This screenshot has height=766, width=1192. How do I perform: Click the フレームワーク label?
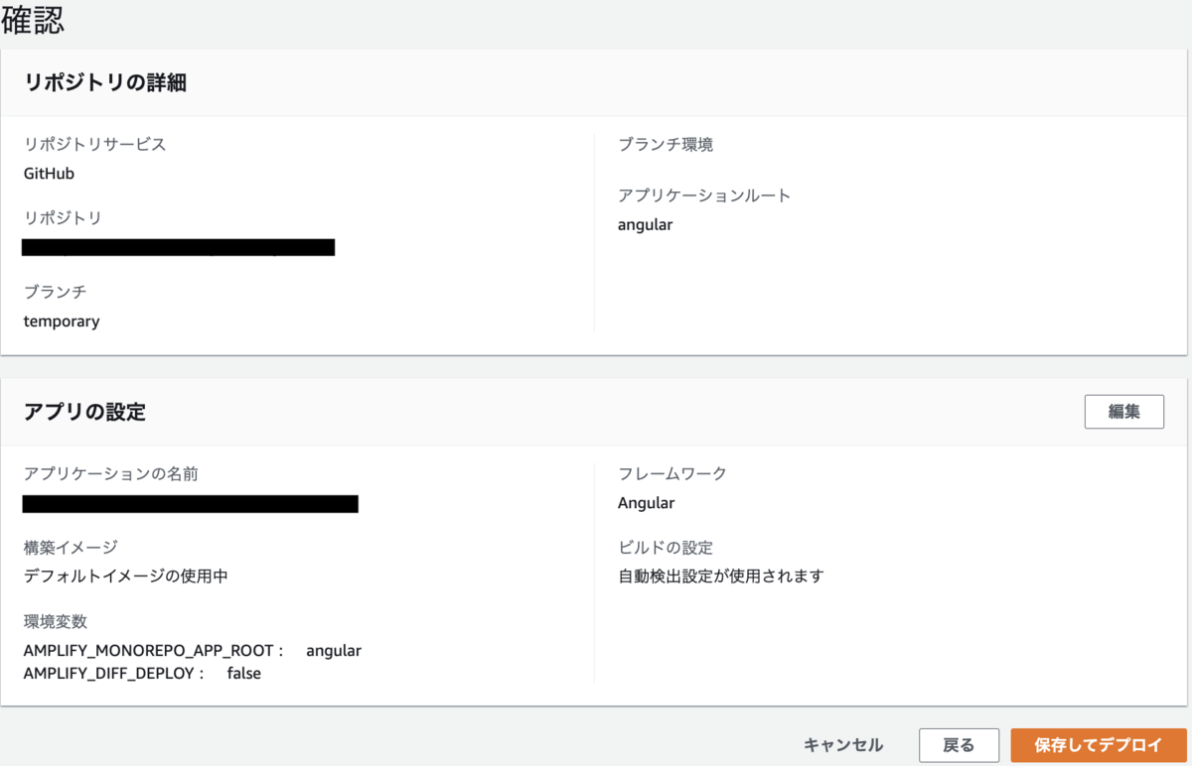pos(672,473)
